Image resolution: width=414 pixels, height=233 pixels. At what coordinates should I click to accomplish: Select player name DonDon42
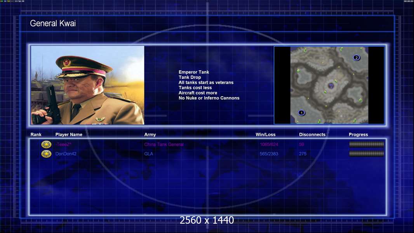[x=66, y=153]
